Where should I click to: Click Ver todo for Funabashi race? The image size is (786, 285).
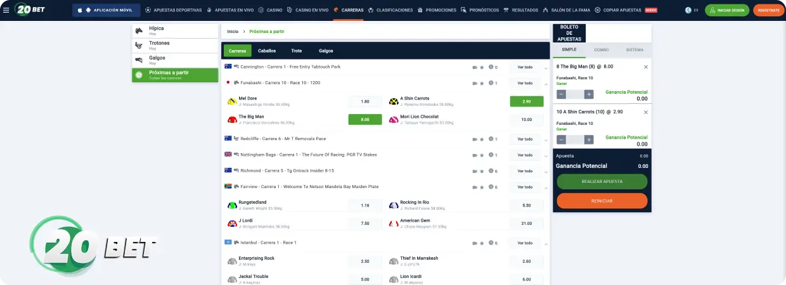pyautogui.click(x=525, y=83)
